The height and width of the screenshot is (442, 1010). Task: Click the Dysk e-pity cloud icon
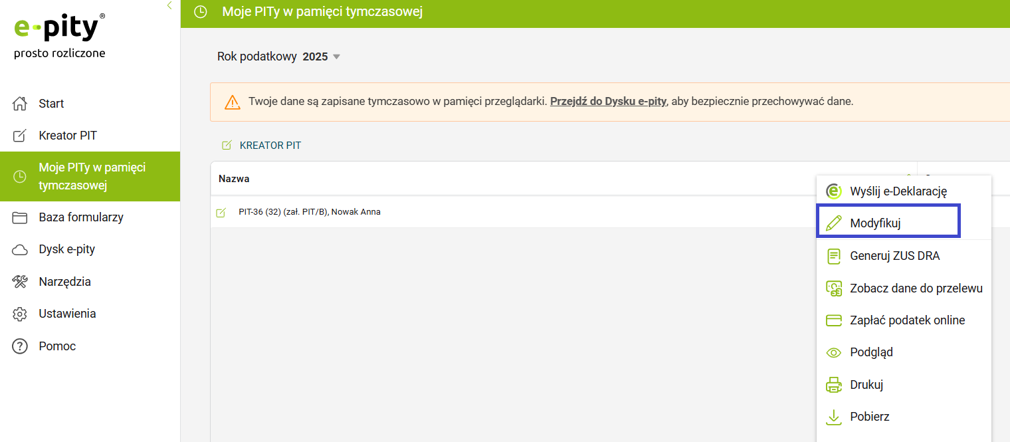(20, 250)
